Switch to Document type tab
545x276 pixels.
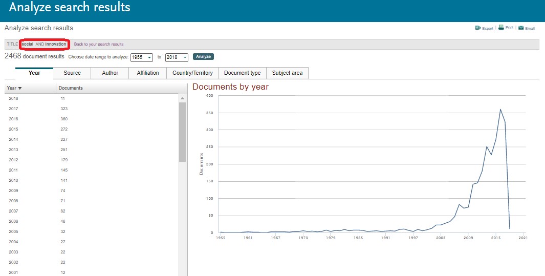tap(243, 73)
